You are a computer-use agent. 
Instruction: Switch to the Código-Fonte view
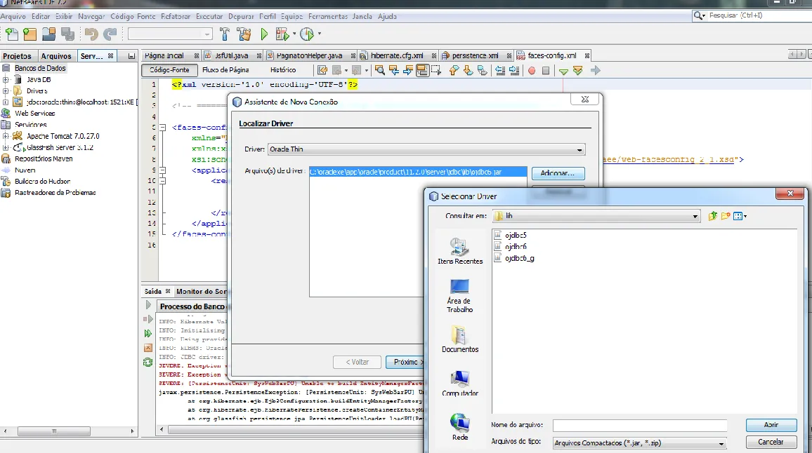click(x=169, y=70)
